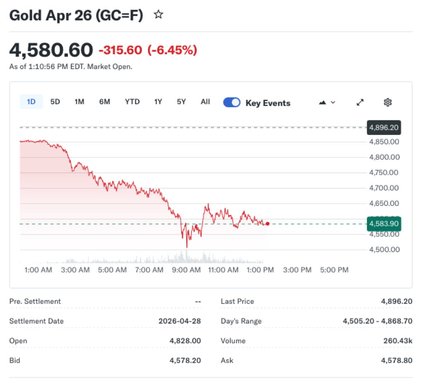The height and width of the screenshot is (387, 423).
Task: Expand chart to fullscreen with diagonal arrows icon
Action: click(360, 102)
